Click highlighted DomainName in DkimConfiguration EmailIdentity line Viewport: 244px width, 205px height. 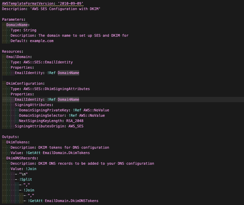coord(68,100)
